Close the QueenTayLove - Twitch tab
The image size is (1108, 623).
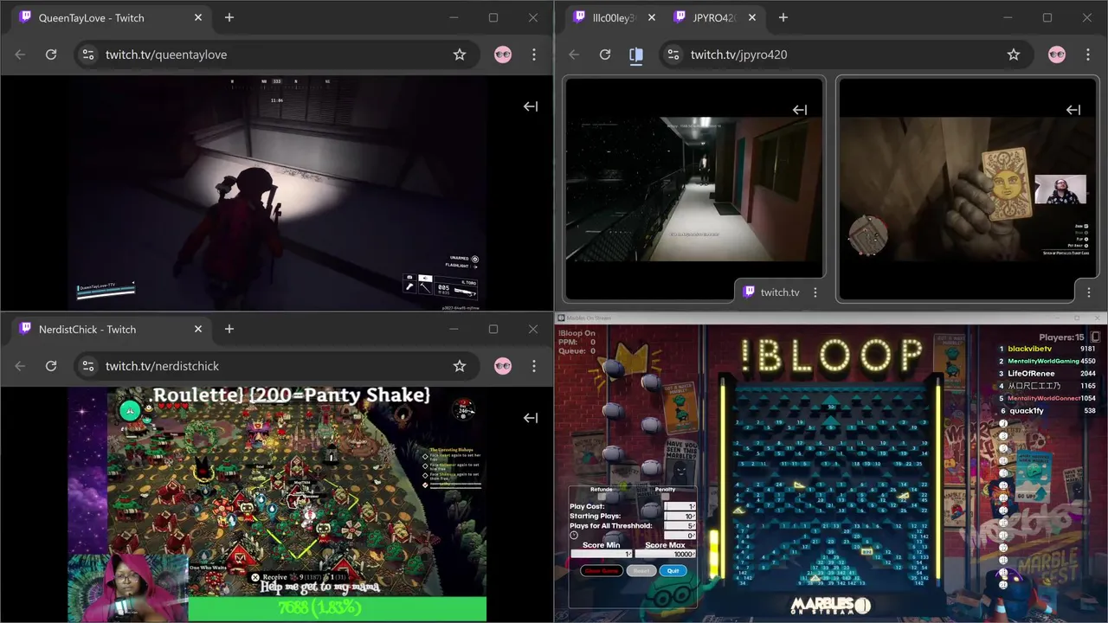tap(198, 17)
